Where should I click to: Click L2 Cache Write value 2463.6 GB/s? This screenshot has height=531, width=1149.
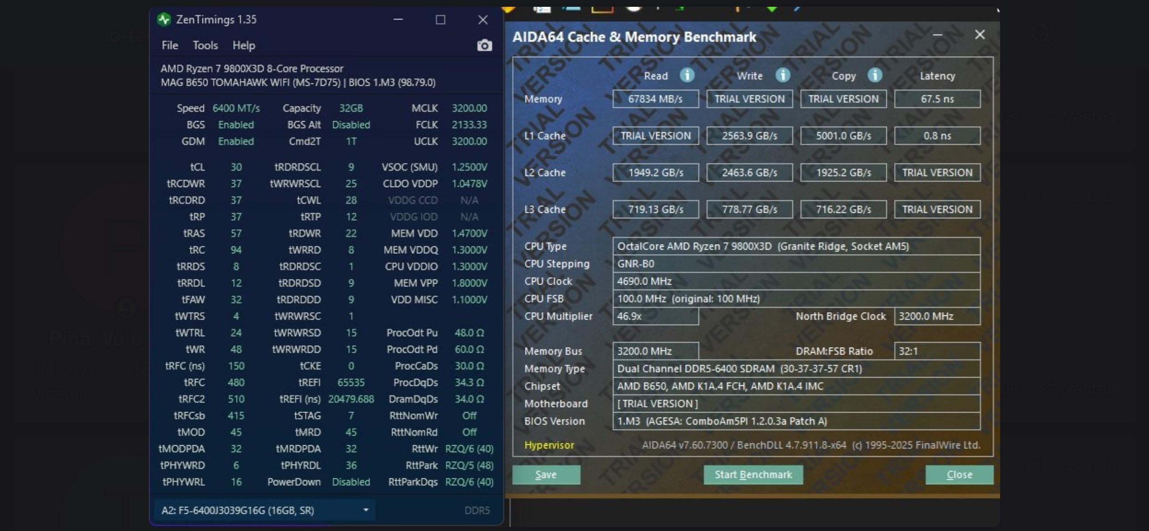pos(749,172)
